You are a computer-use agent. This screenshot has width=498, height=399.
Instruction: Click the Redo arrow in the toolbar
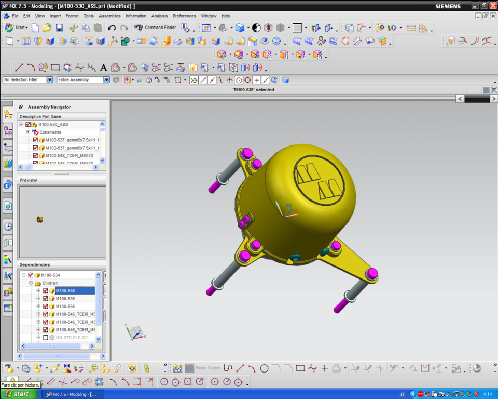124,28
